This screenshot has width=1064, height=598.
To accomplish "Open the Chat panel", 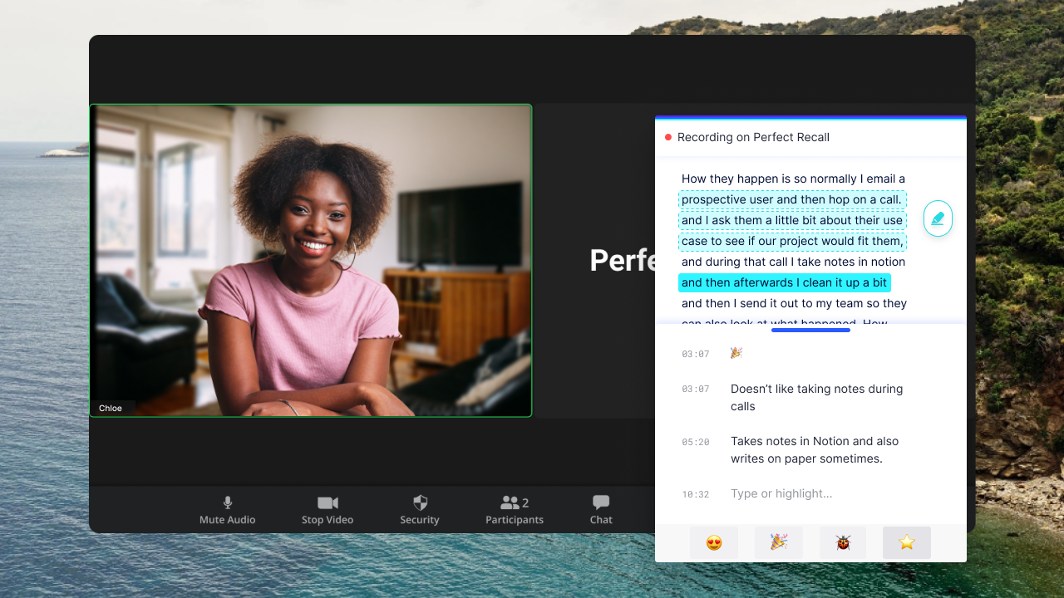I will click(601, 510).
